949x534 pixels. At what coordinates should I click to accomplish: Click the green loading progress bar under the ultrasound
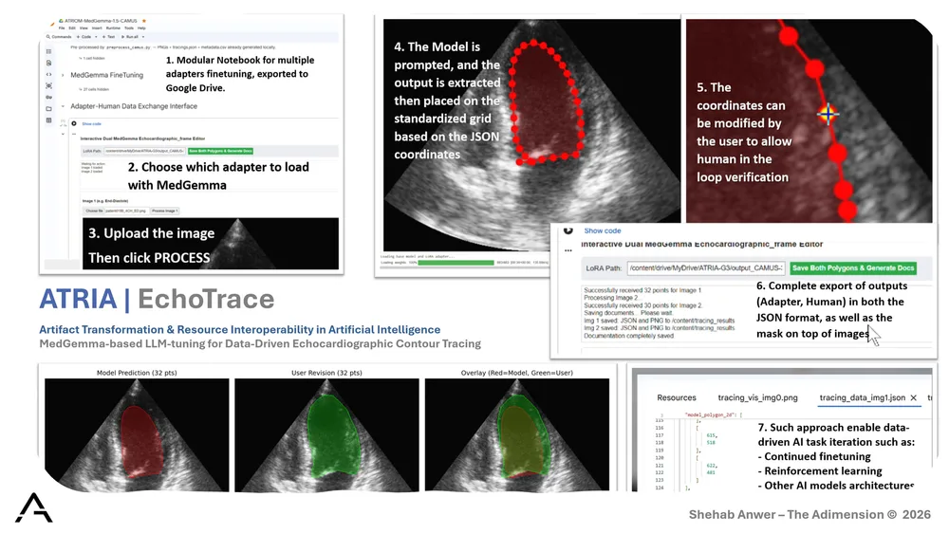pyautogui.click(x=456, y=263)
